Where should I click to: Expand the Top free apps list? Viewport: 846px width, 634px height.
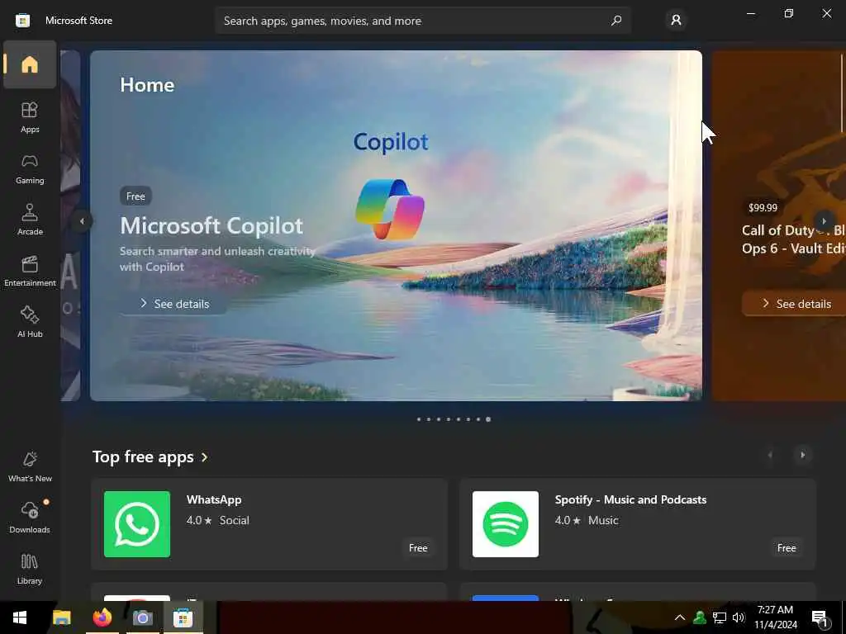click(205, 457)
